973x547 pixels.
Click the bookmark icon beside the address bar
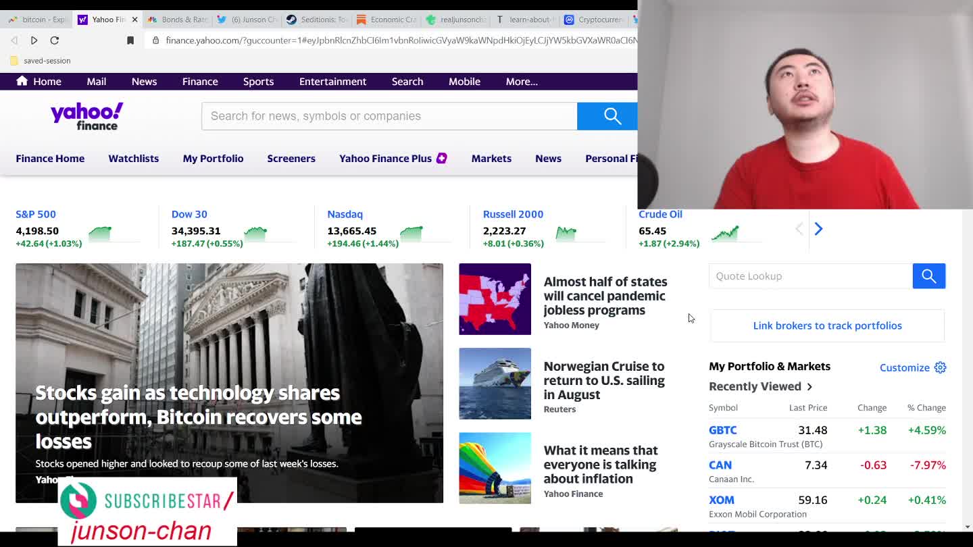(130, 41)
